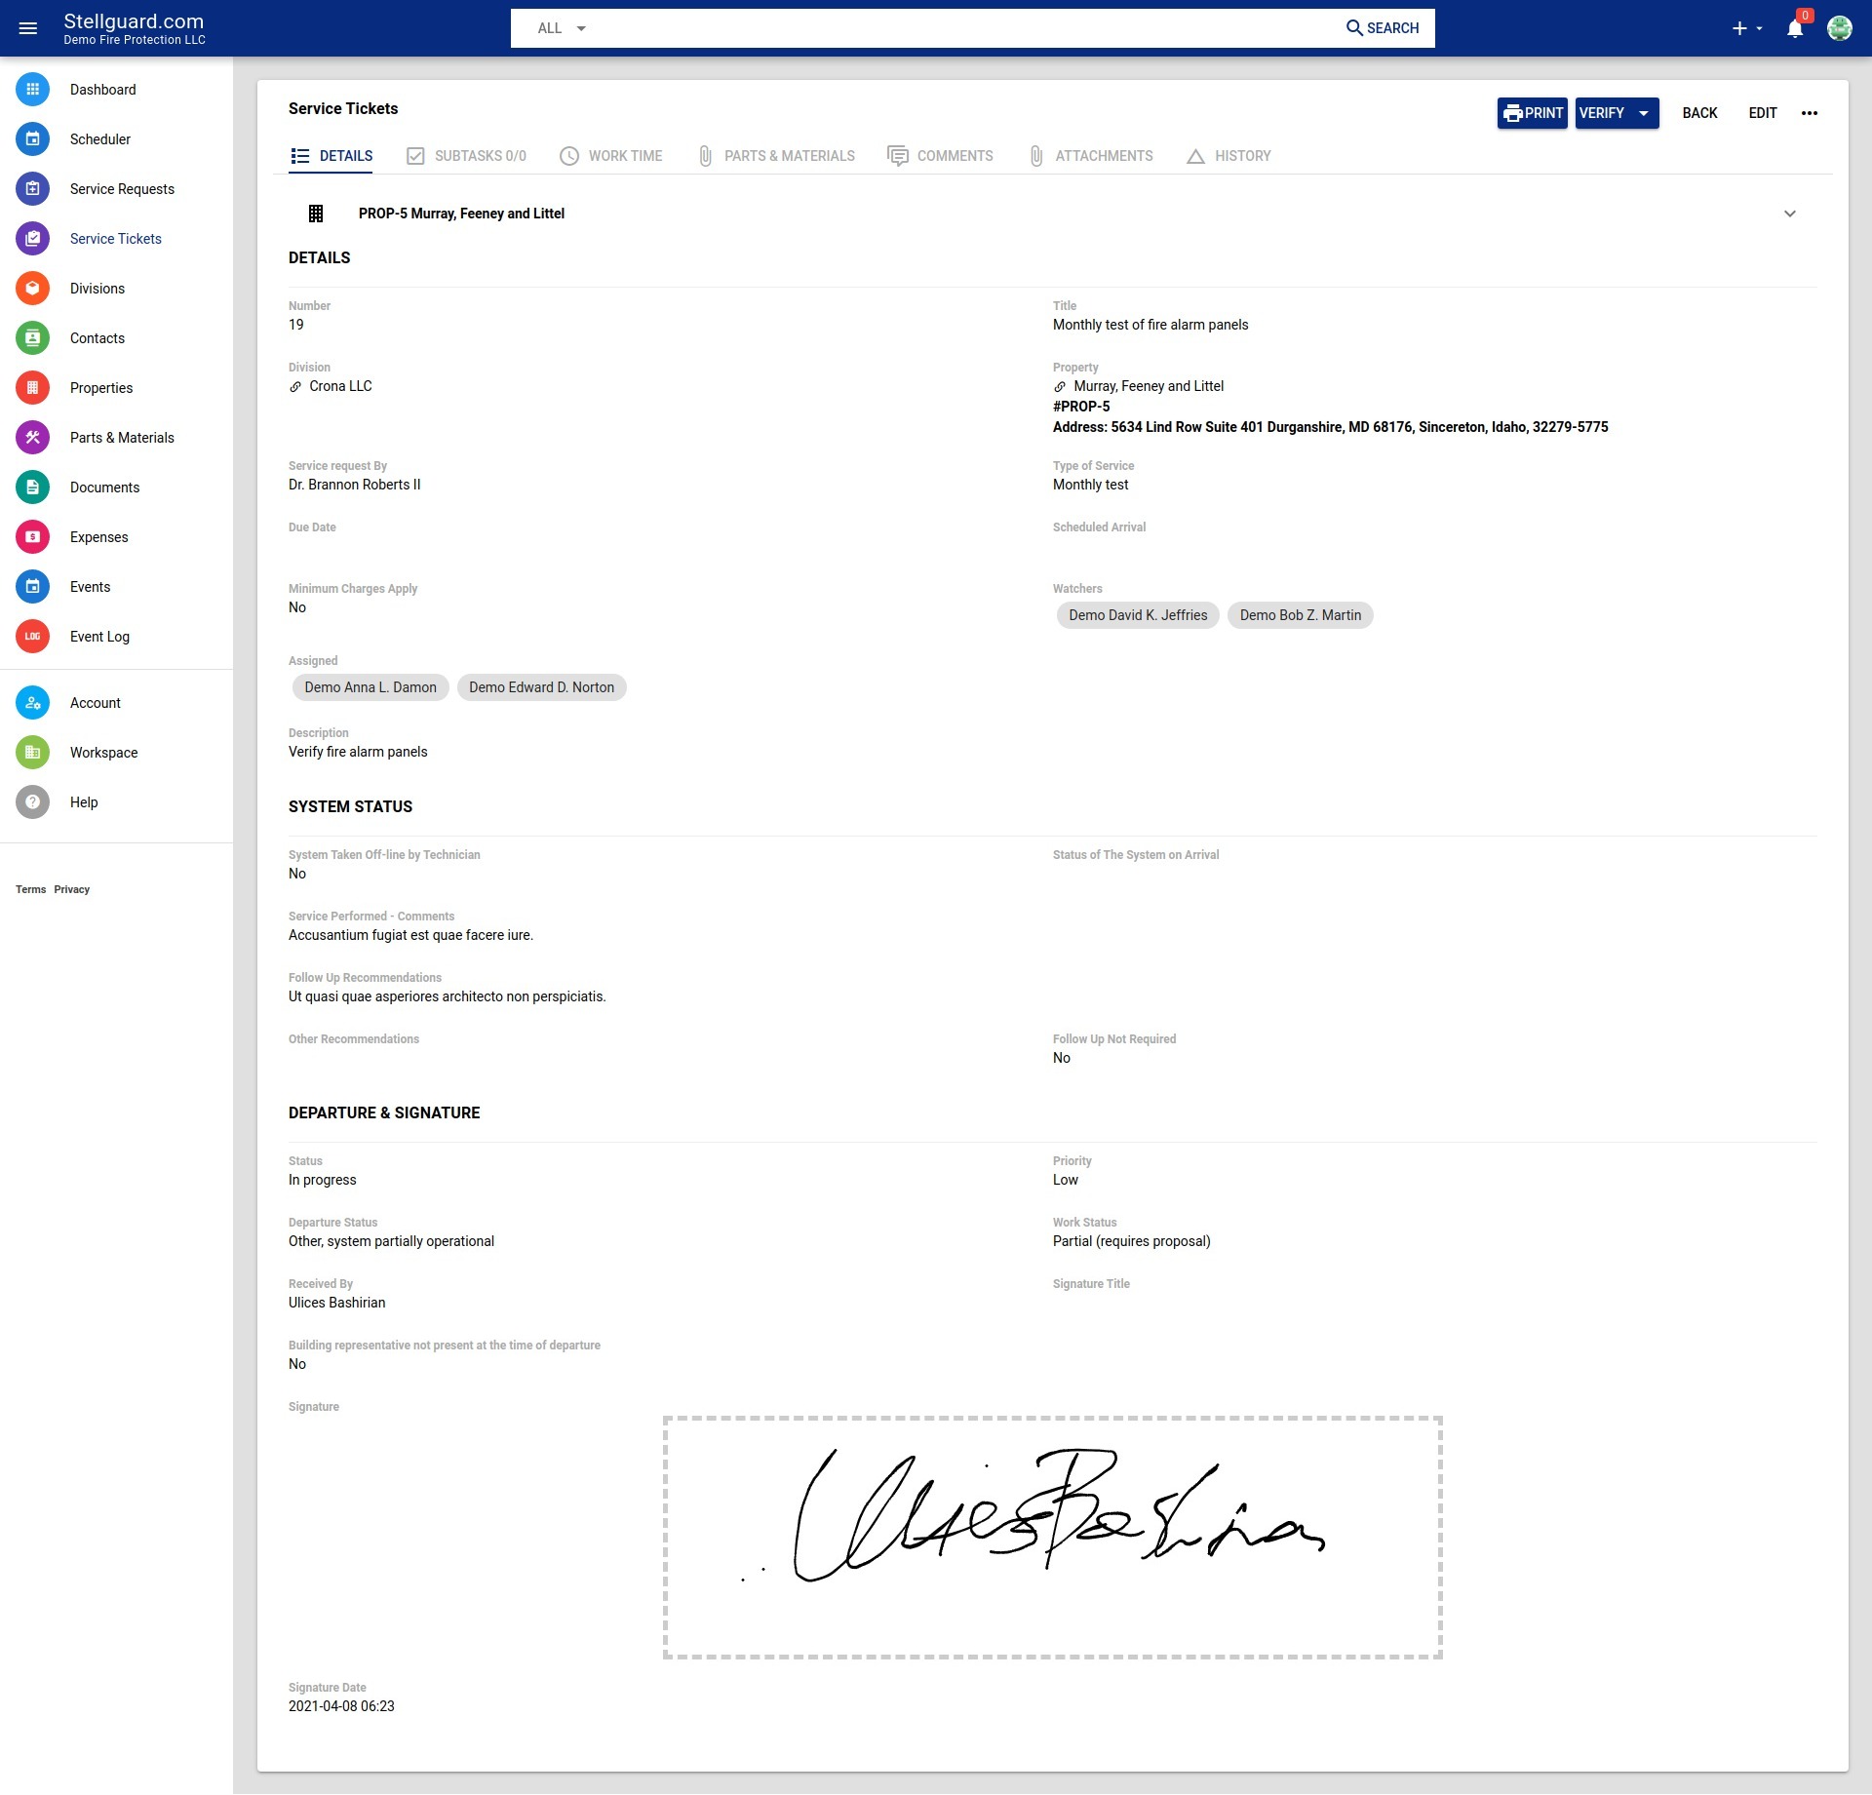Click the PRINT button

tap(1533, 113)
